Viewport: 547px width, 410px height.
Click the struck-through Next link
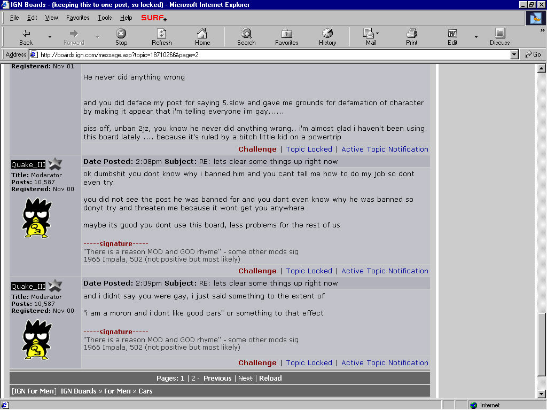tap(245, 379)
